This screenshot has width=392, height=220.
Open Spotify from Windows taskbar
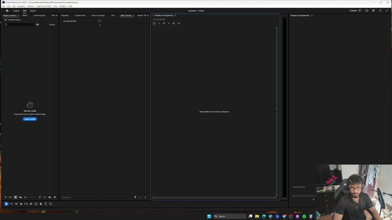(x=304, y=216)
